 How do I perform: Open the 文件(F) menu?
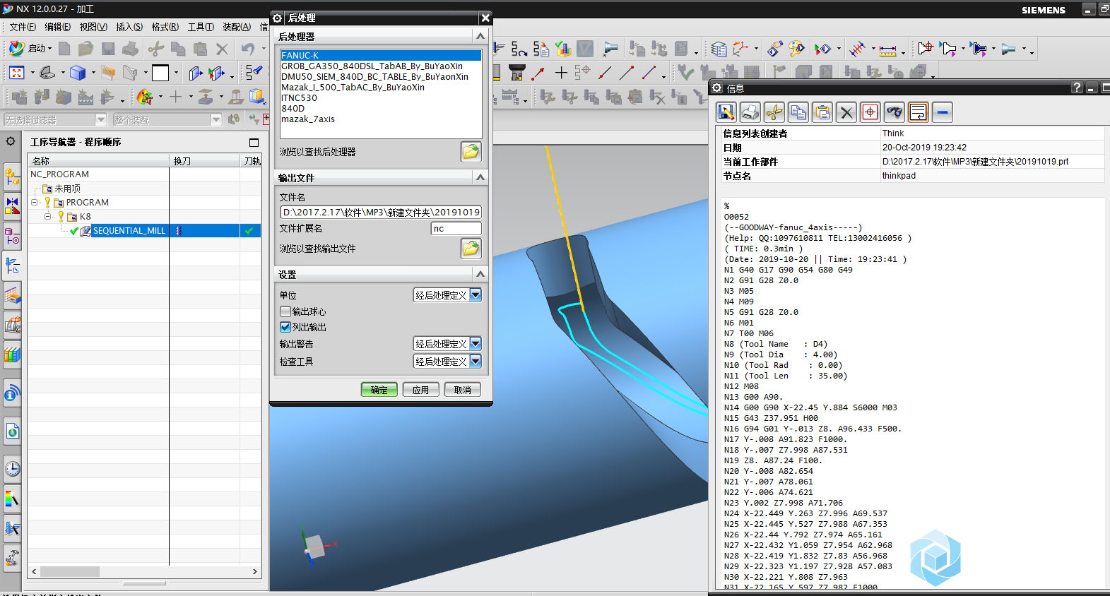23,27
